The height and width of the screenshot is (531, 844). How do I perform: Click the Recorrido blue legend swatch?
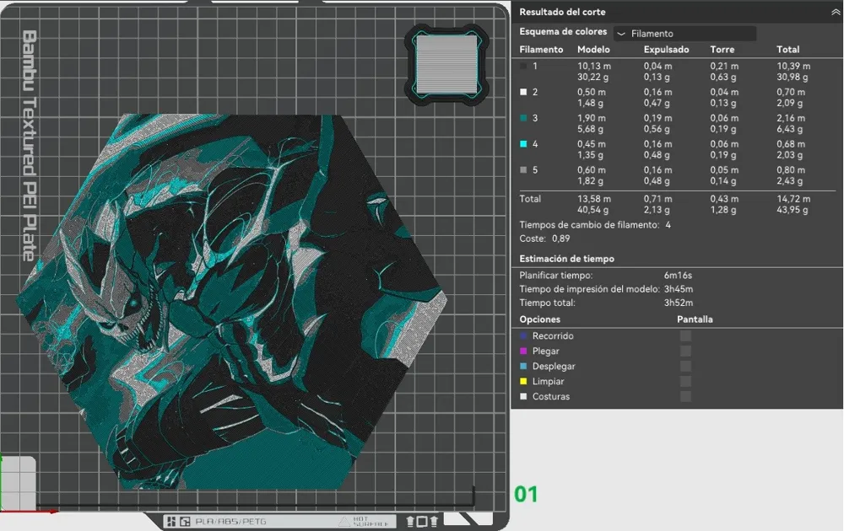pos(523,336)
